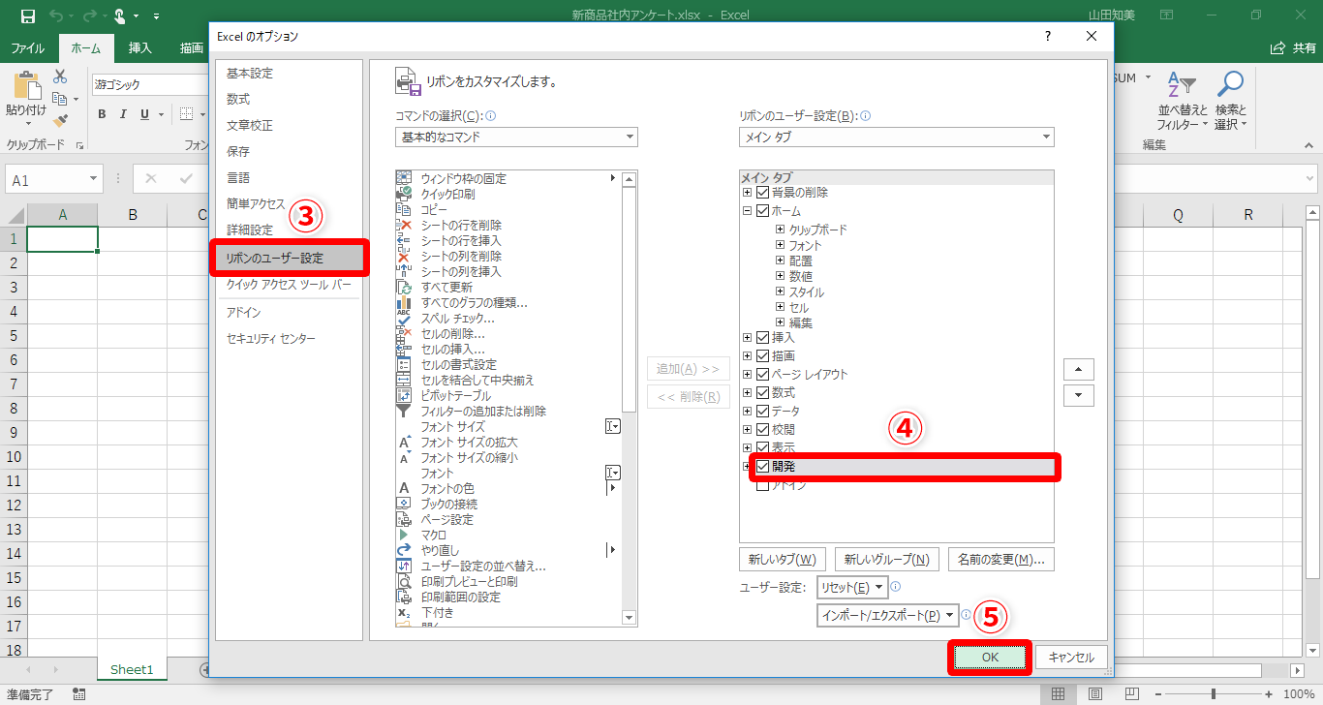Open 基本設定 options category
The height and width of the screenshot is (705, 1323).
250,74
